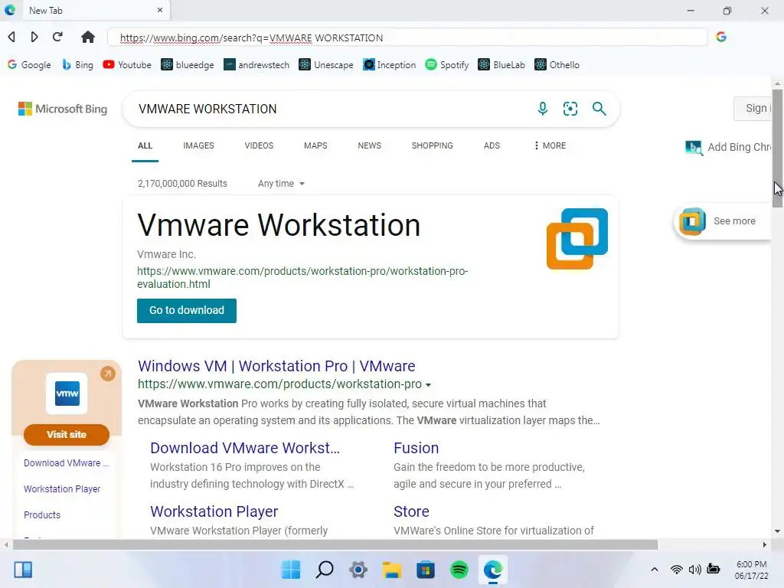This screenshot has width=784, height=588.
Task: Click the magnifier search icon in Bing
Action: (599, 109)
